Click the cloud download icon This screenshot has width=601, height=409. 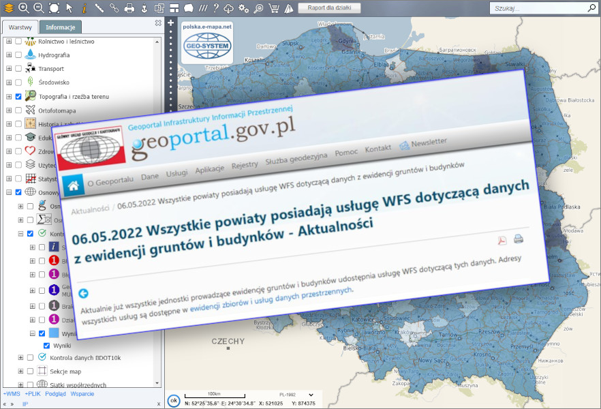point(228,7)
